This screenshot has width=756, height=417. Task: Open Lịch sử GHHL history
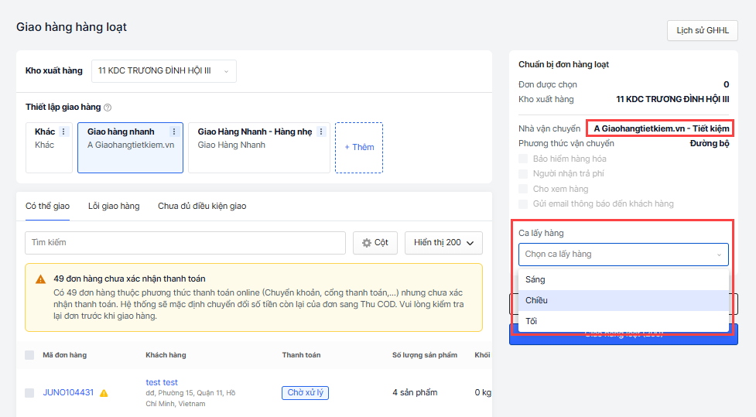tap(703, 30)
